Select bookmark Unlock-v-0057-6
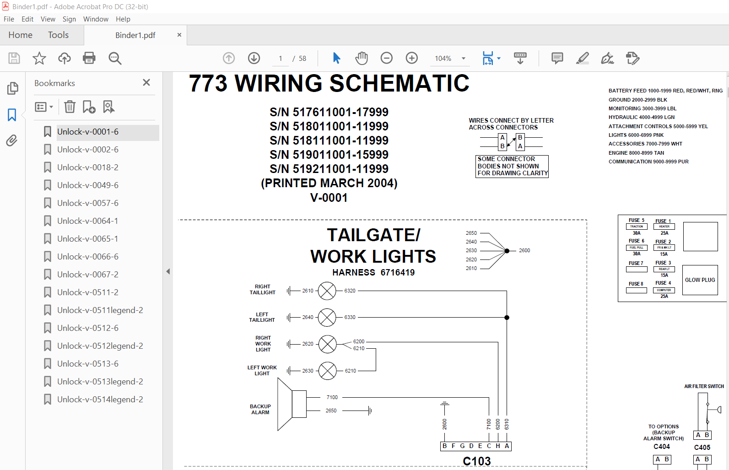 pyautogui.click(x=88, y=203)
